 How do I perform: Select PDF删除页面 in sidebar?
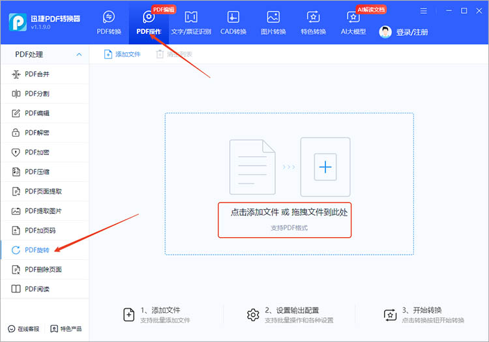click(x=45, y=270)
